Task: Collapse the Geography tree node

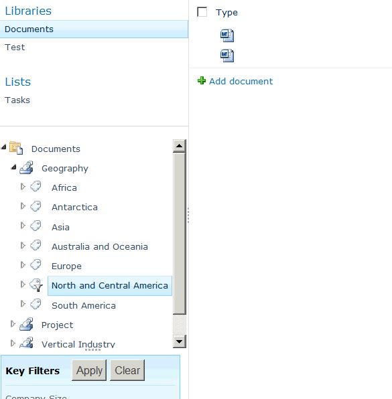Action: click(x=14, y=167)
